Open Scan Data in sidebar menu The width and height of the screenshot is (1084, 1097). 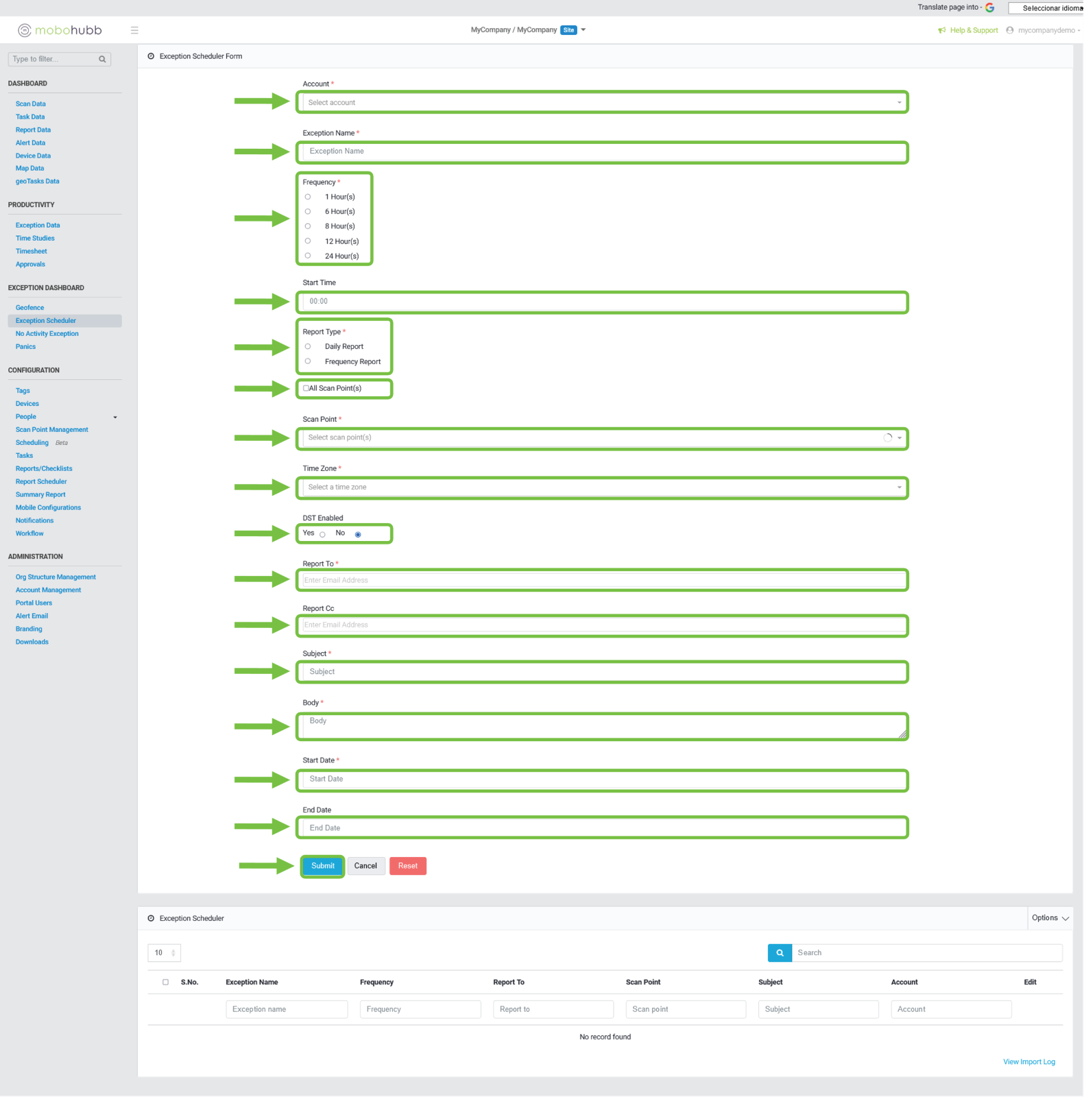pyautogui.click(x=31, y=104)
